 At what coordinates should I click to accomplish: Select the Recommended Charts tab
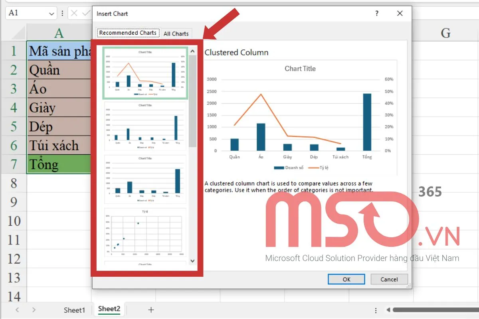[128, 33]
